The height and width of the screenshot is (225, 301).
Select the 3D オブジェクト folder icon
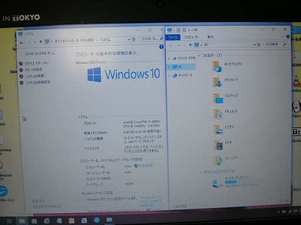[x=217, y=66]
